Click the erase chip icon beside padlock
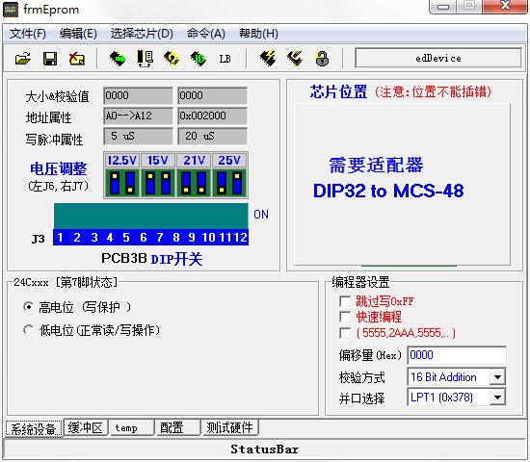The width and height of the screenshot is (530, 462). [295, 59]
